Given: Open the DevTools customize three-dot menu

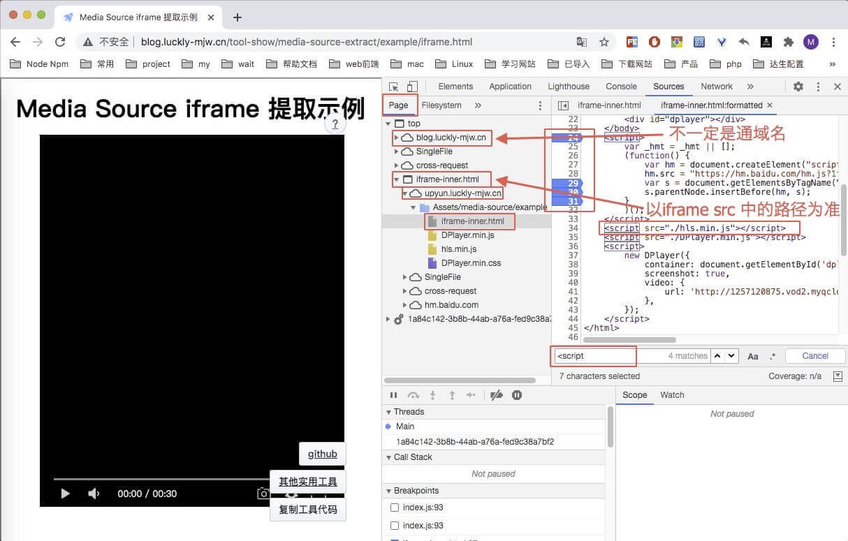Looking at the screenshot, I should tap(818, 87).
